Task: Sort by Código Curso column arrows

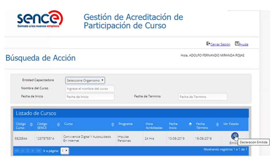Action: (x=31, y=124)
